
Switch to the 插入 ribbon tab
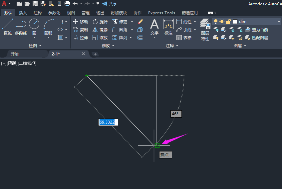tap(23, 13)
